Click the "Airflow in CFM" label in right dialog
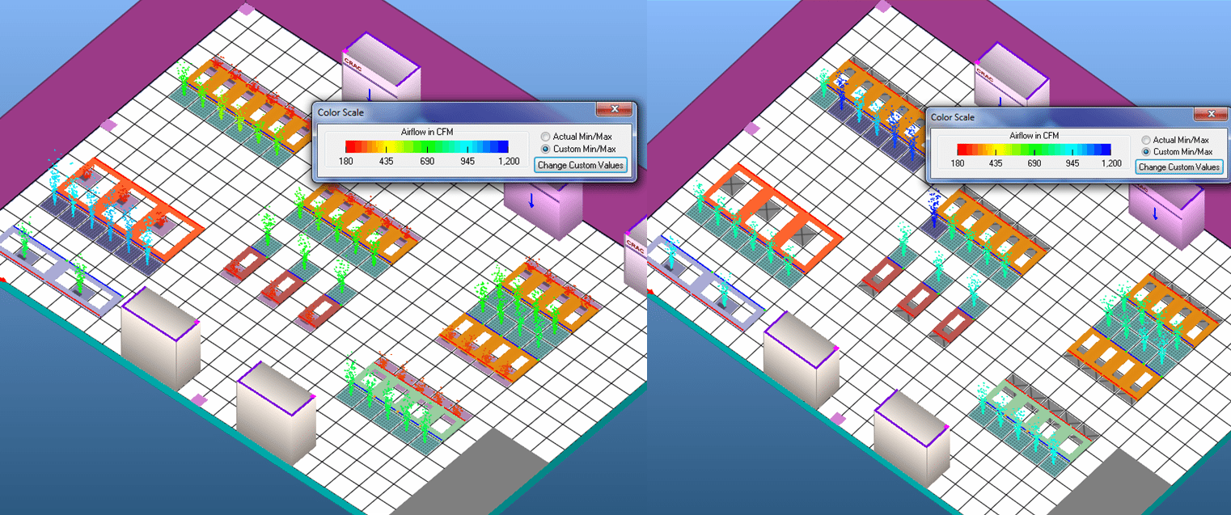1231x515 pixels. (1034, 136)
